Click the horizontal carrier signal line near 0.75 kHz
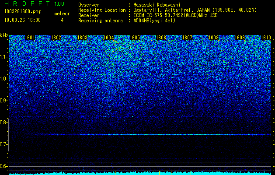 pyautogui.click(x=151, y=134)
